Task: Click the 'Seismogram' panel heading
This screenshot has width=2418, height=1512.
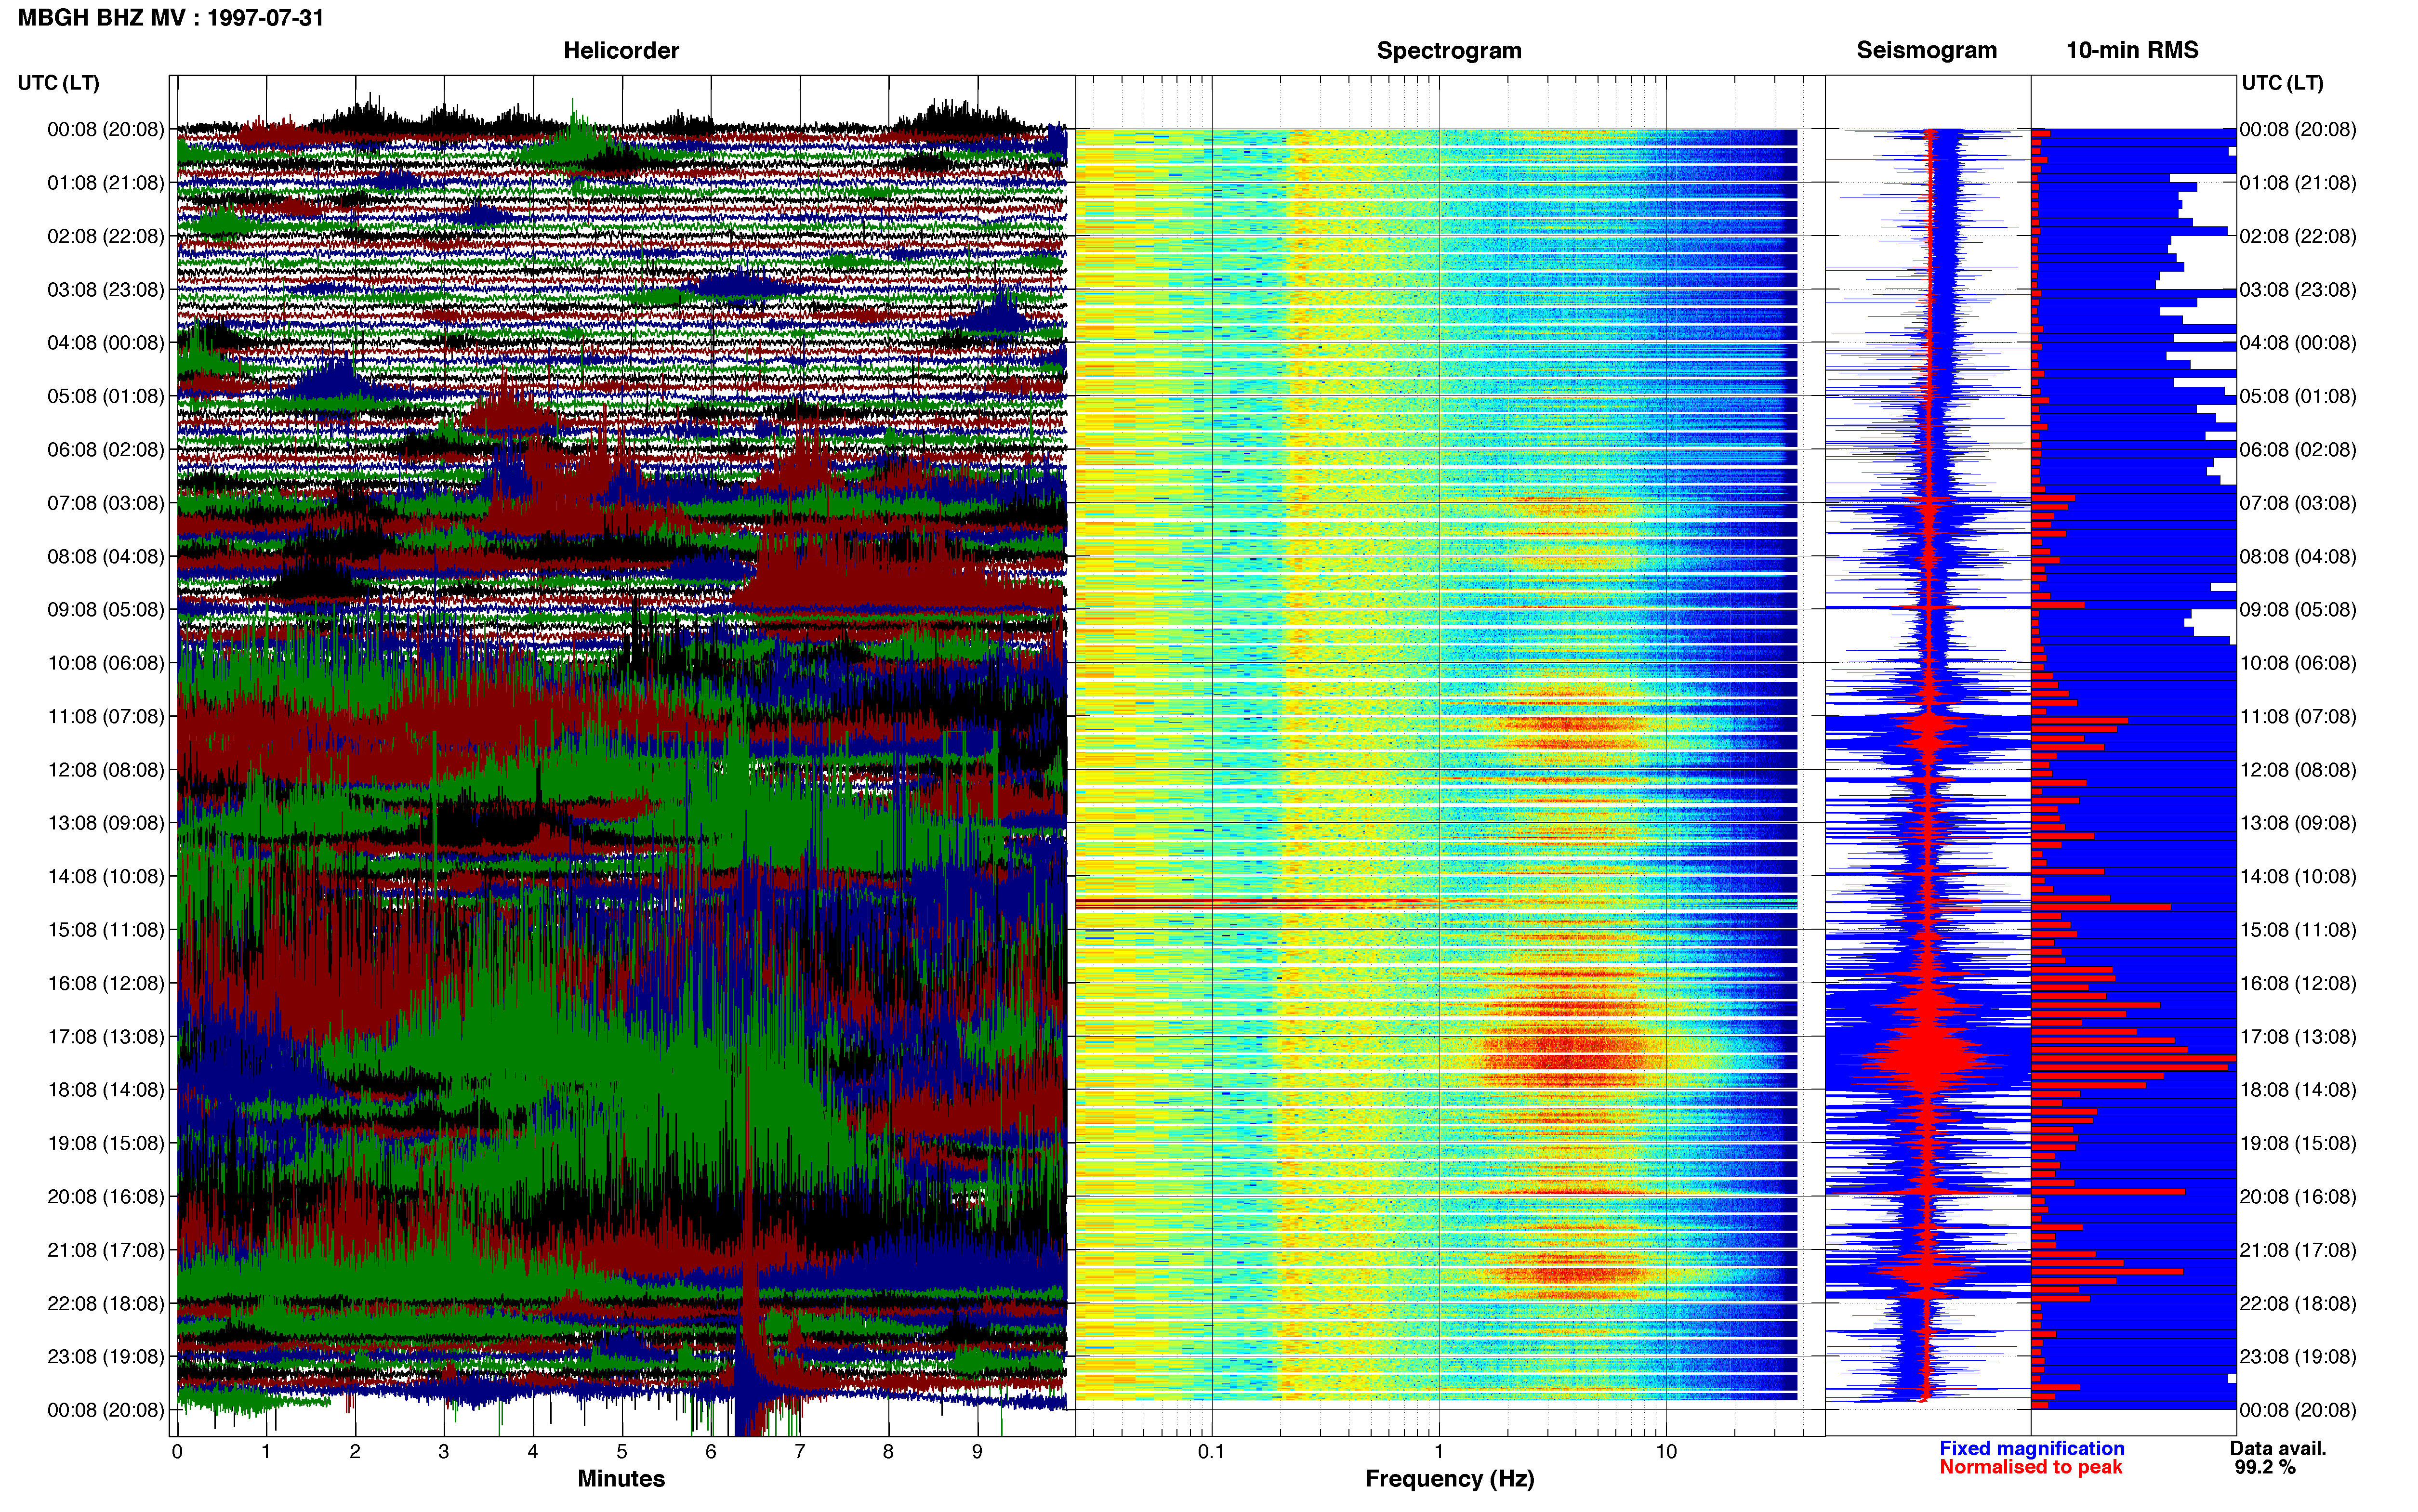Action: click(x=1926, y=50)
